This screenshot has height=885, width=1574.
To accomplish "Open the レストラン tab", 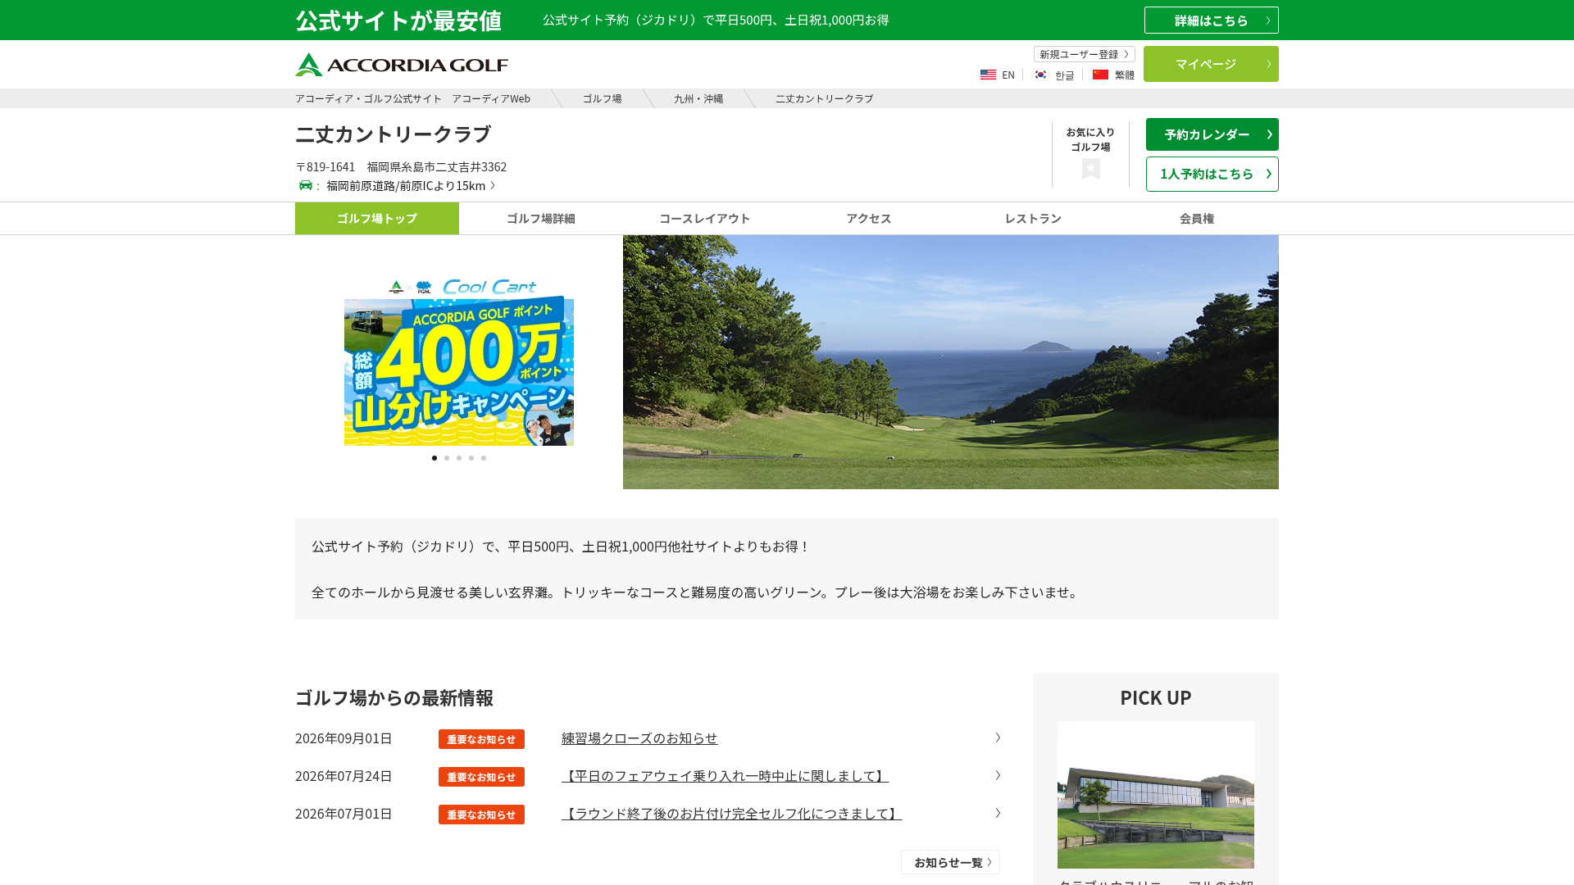I will (x=1033, y=218).
